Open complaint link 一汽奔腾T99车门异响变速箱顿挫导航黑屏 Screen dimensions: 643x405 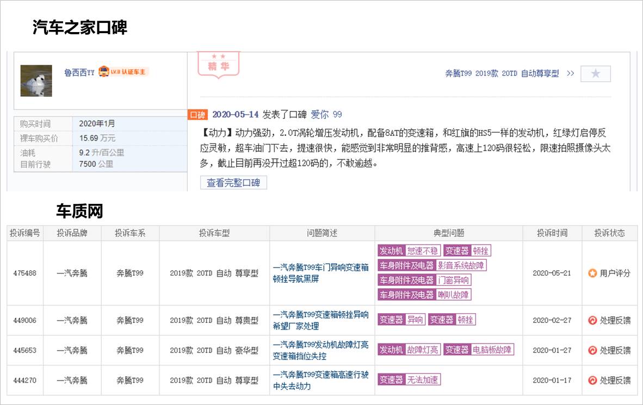320,273
